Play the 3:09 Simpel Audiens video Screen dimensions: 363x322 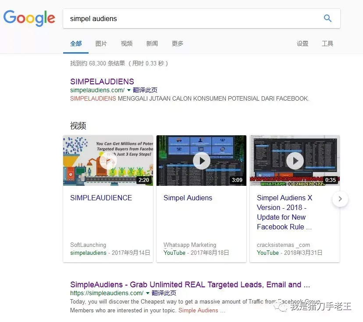pyautogui.click(x=201, y=160)
